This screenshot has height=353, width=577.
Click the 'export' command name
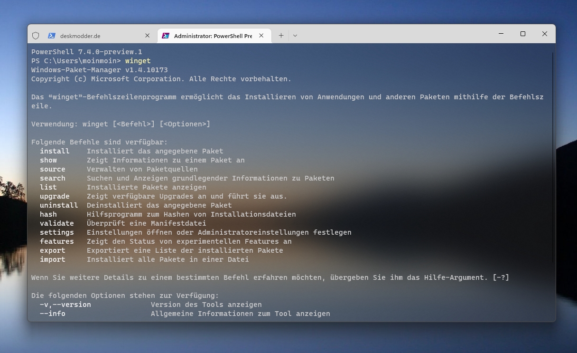53,250
